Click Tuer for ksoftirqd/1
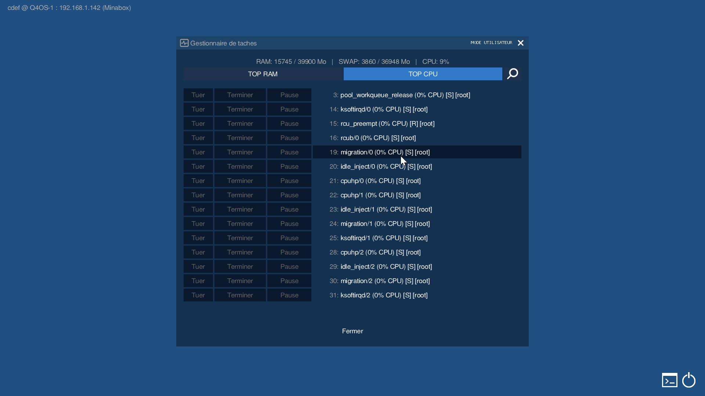The height and width of the screenshot is (396, 705). pos(198,238)
